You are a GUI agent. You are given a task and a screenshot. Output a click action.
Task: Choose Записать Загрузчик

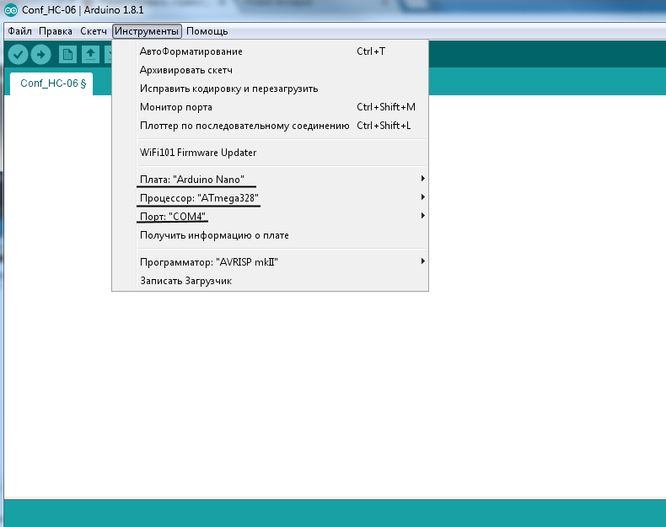(270, 281)
